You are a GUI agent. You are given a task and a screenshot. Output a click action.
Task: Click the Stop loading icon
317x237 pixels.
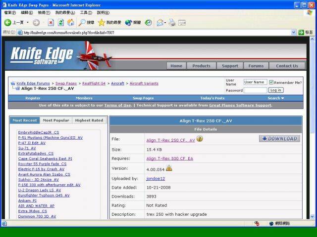(51, 23)
